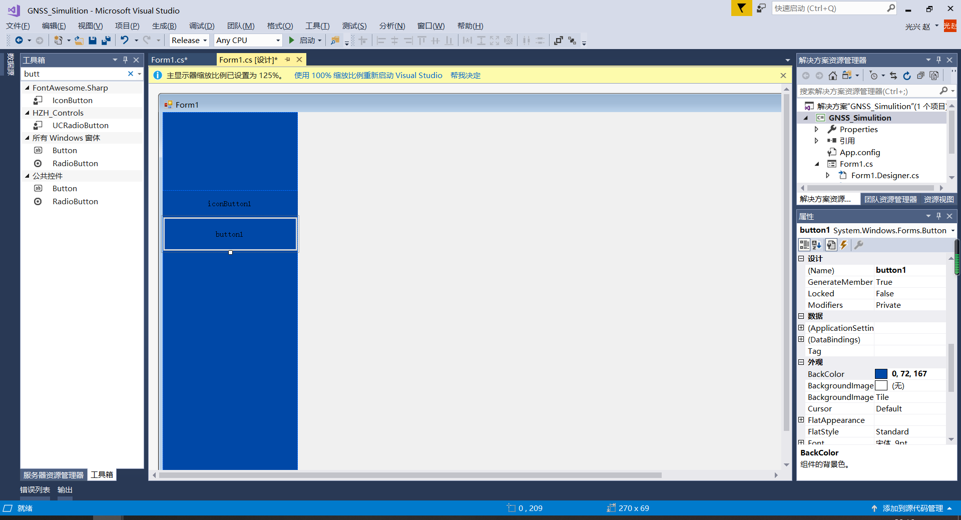Pin the Solution Explorer panel
The width and height of the screenshot is (961, 520).
click(x=938, y=60)
